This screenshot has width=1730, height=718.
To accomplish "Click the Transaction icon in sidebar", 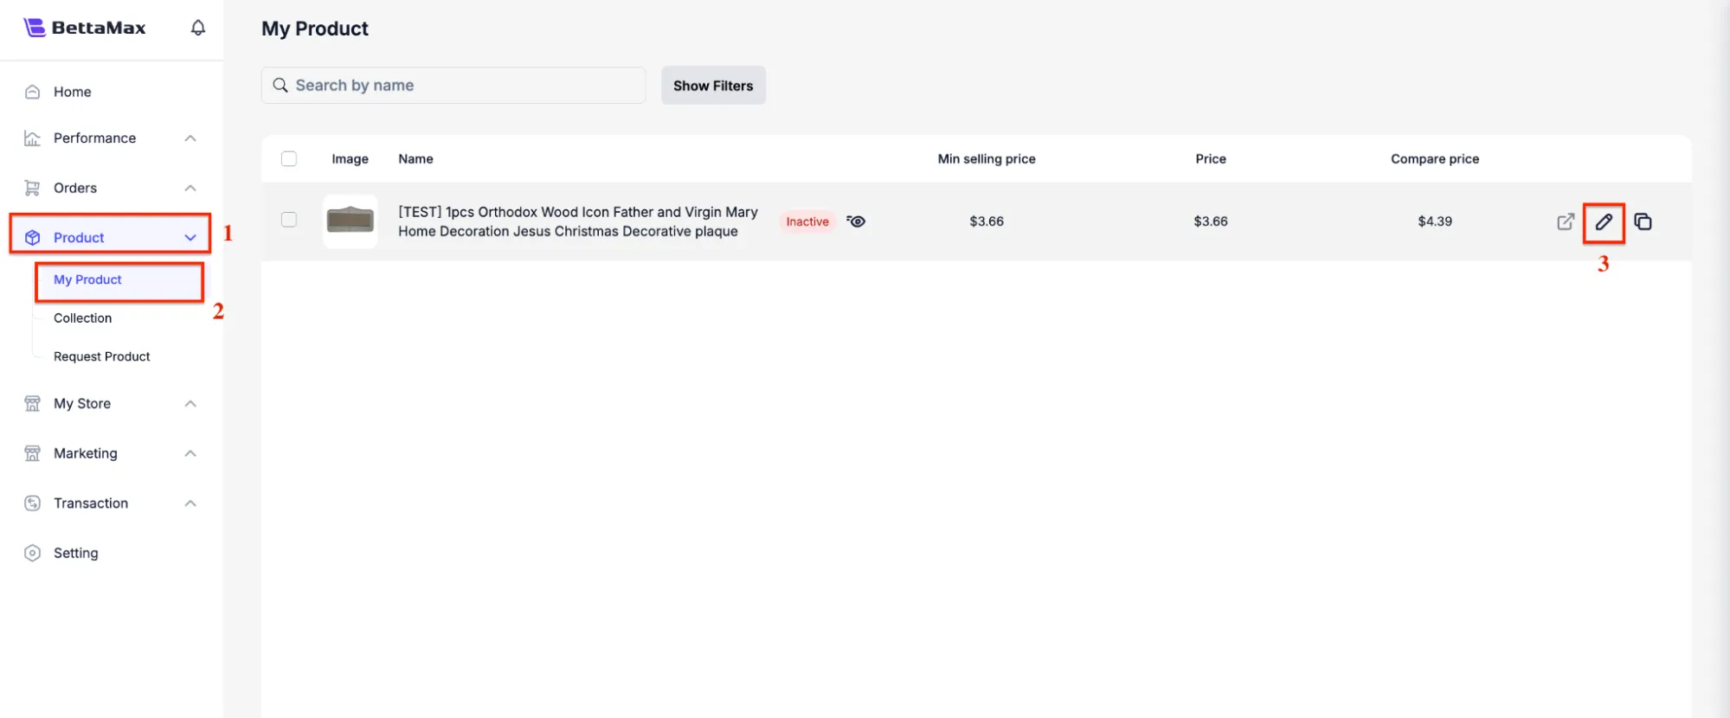I will pos(33,503).
